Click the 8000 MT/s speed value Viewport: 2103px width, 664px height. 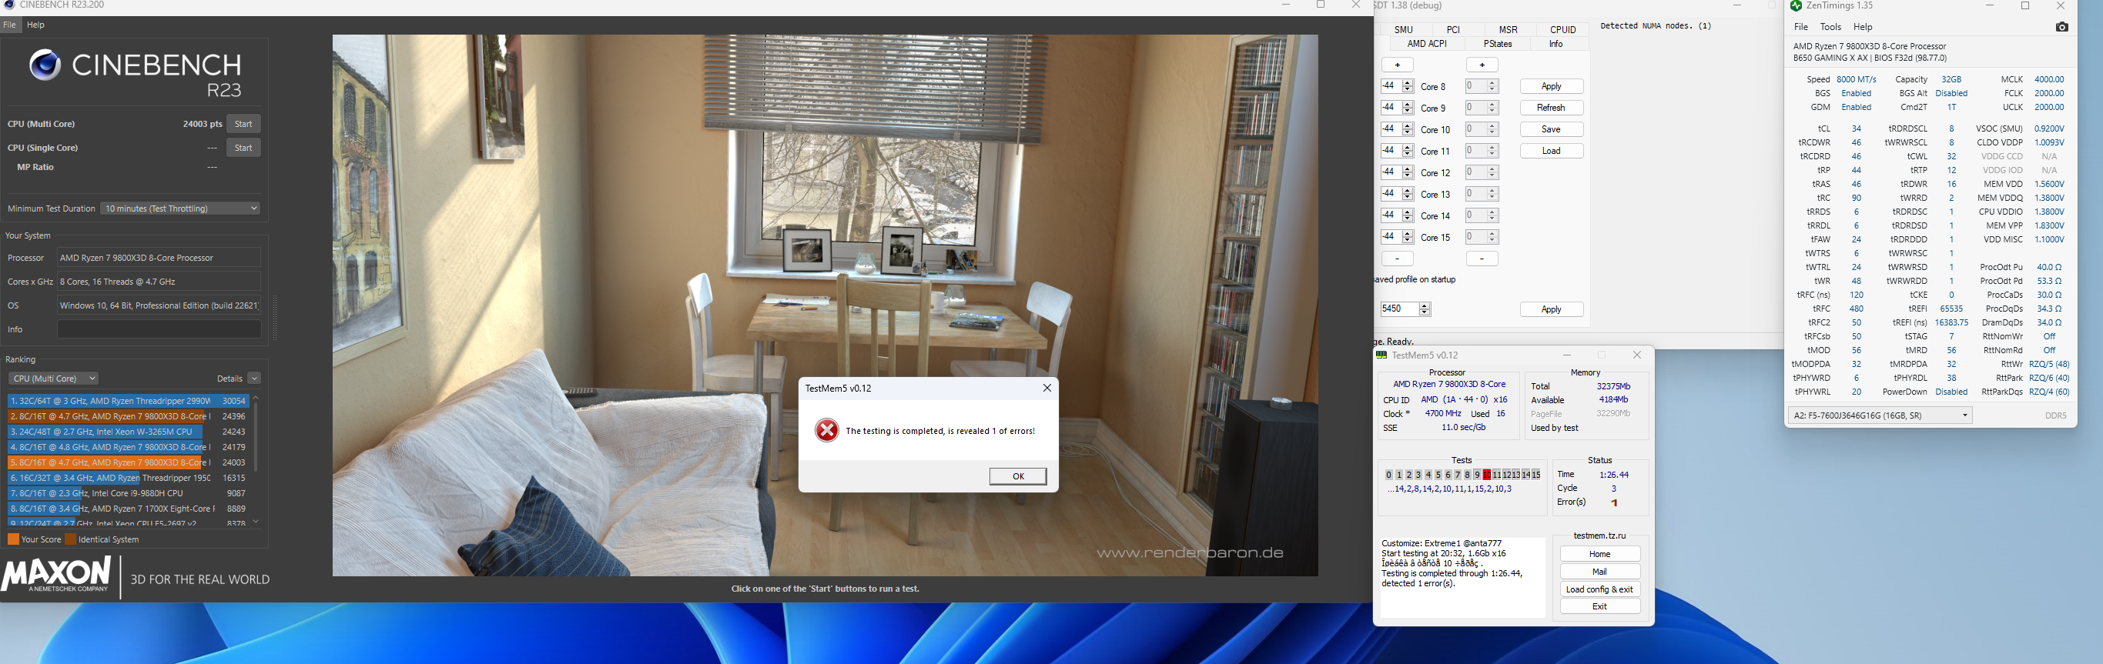(x=1856, y=80)
